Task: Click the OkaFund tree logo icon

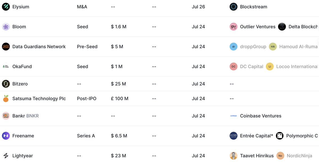Action: 6,67
